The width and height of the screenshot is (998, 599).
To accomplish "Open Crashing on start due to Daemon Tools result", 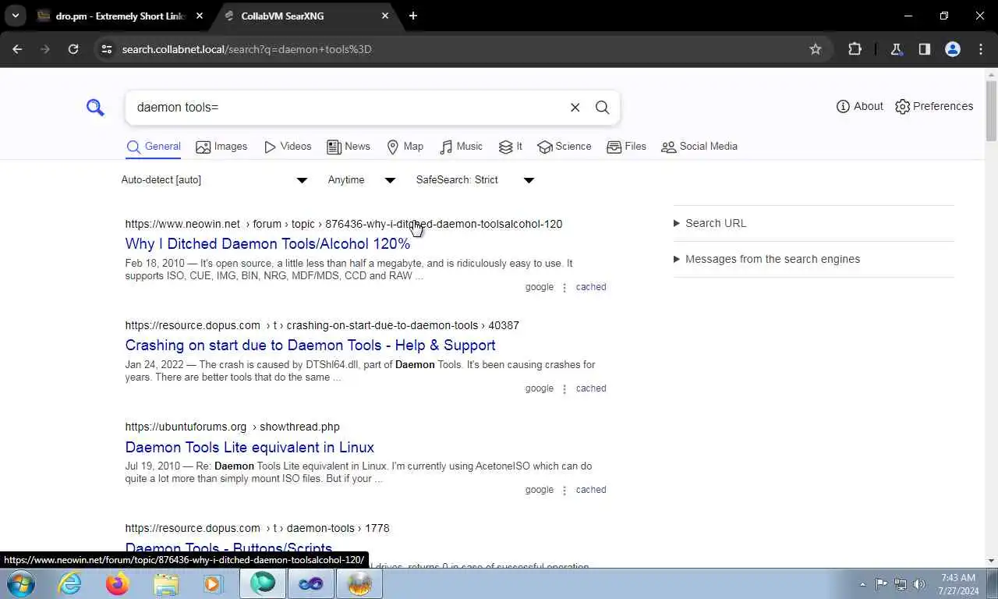I will tap(310, 346).
